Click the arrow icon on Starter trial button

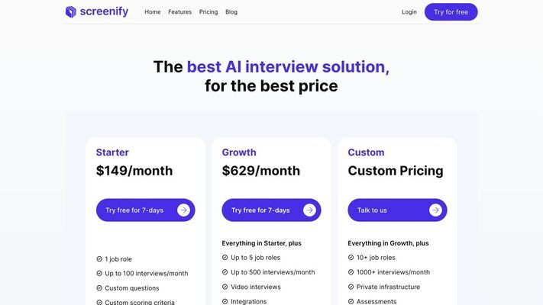[183, 210]
